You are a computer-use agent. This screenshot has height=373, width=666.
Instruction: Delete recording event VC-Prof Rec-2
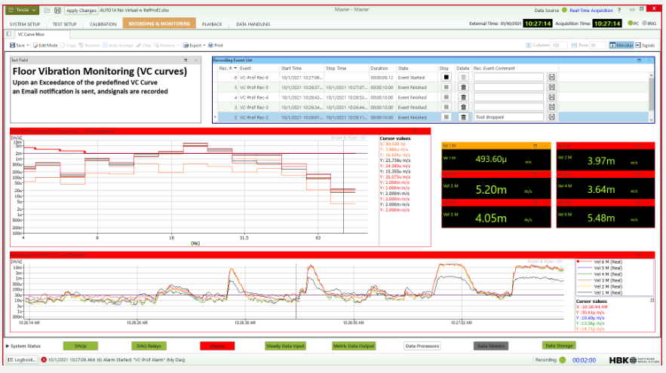(463, 117)
